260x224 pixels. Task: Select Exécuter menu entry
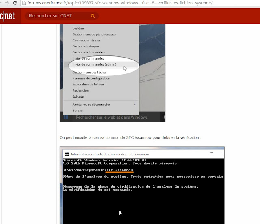click(x=78, y=96)
